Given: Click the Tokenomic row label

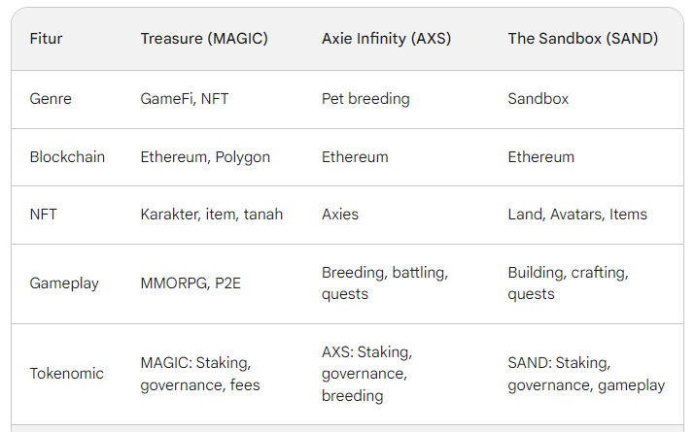Looking at the screenshot, I should [x=66, y=374].
